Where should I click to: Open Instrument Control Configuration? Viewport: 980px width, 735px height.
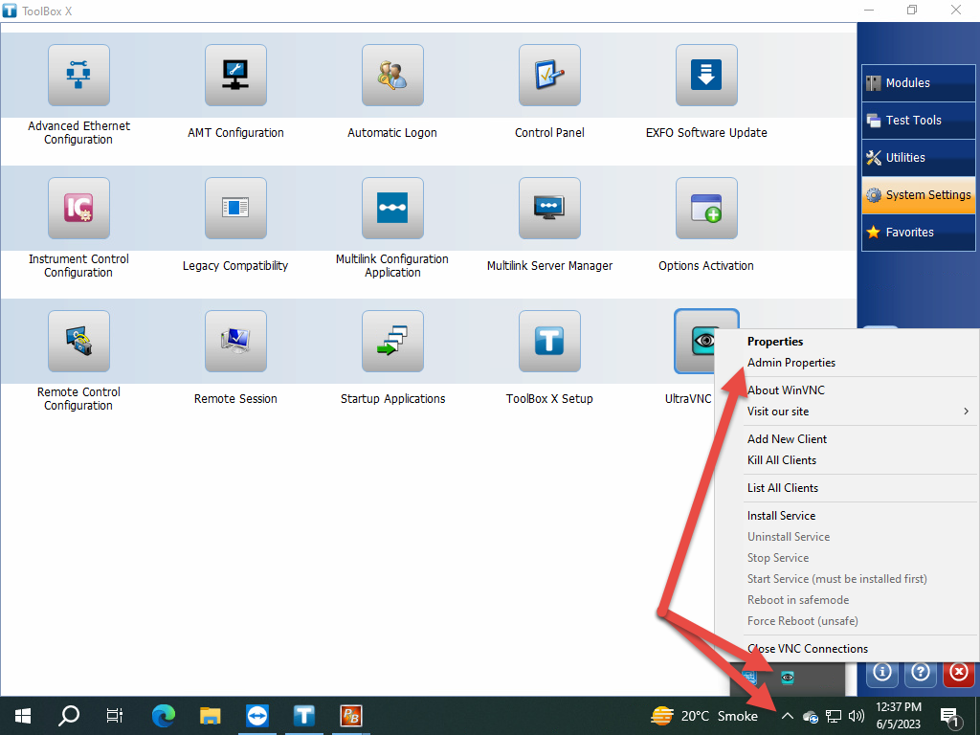pos(78,208)
